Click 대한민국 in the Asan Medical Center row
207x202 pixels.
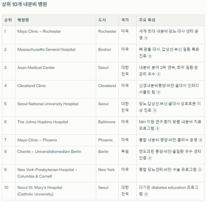tap(125, 71)
